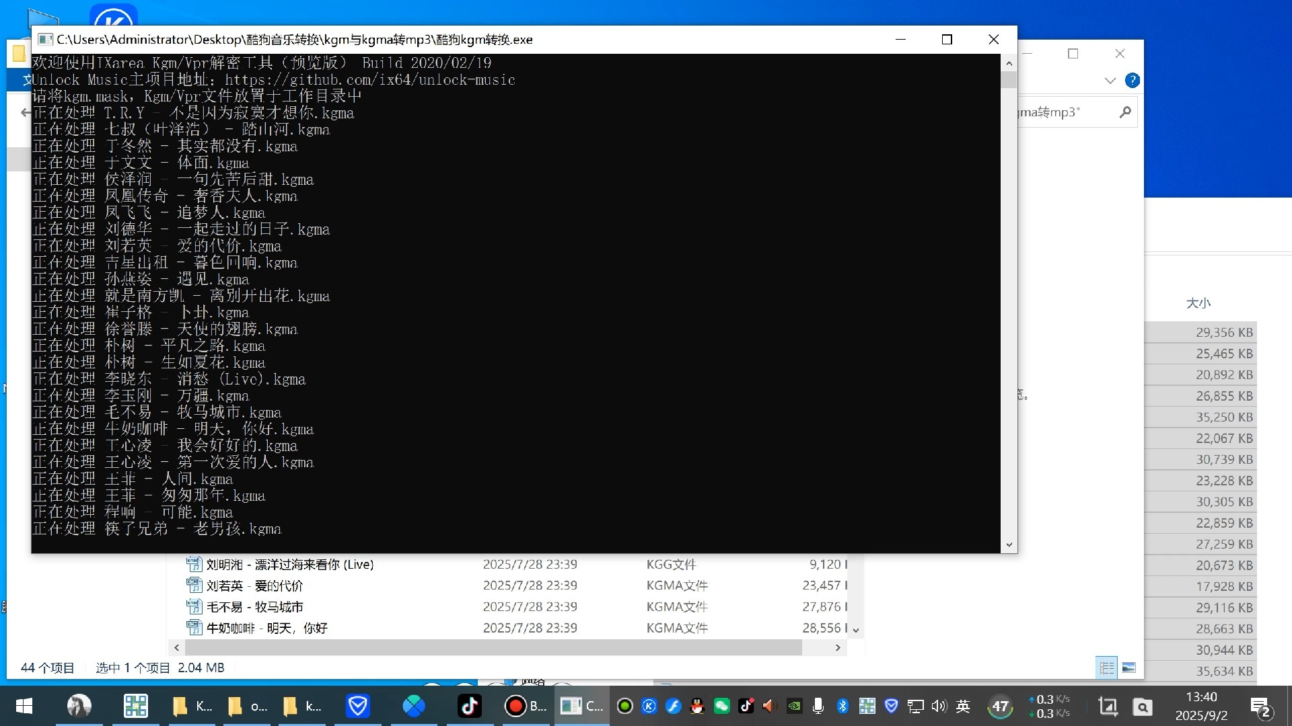Switch to large icons view layout
The width and height of the screenshot is (1292, 726).
[x=1129, y=668]
